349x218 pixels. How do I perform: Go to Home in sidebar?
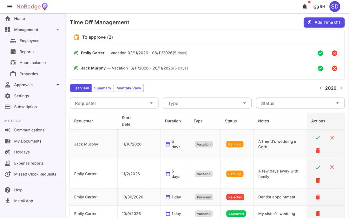33,19
